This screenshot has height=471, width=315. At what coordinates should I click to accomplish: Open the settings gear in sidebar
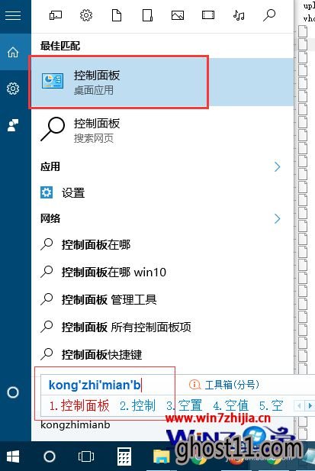tap(13, 89)
